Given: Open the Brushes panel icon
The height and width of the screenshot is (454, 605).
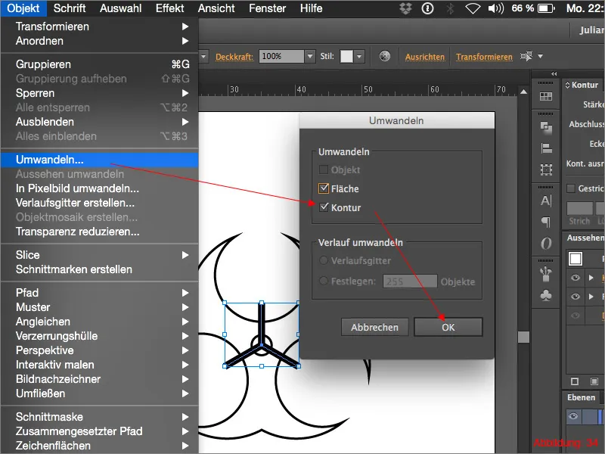Looking at the screenshot, I should 545,274.
